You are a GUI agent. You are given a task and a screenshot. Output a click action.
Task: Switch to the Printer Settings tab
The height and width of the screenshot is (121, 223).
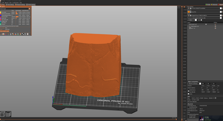pos(31,4)
